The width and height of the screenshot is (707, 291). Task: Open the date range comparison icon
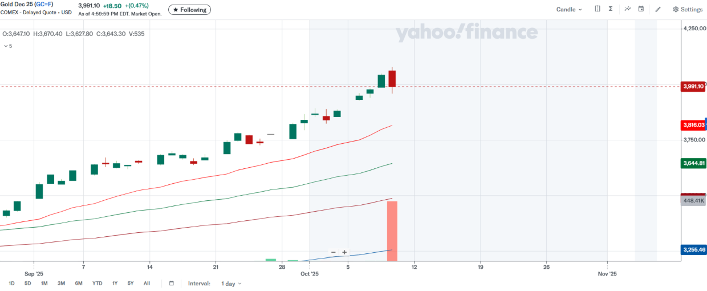pos(598,9)
